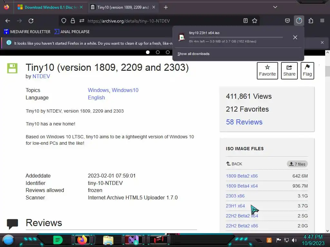The image size is (330, 247).
Task: Open the MEDIAFIRE ROULETTER bookmark
Action: pyautogui.click(x=27, y=32)
